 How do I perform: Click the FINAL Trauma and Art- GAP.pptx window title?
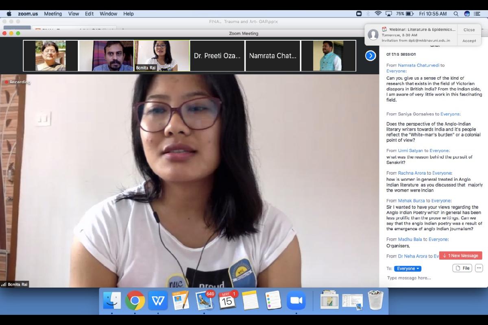click(x=244, y=22)
